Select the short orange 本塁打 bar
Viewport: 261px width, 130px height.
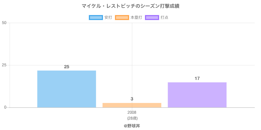[x=132, y=105]
